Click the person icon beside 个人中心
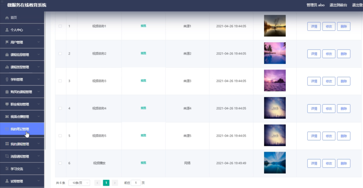 click(7, 30)
